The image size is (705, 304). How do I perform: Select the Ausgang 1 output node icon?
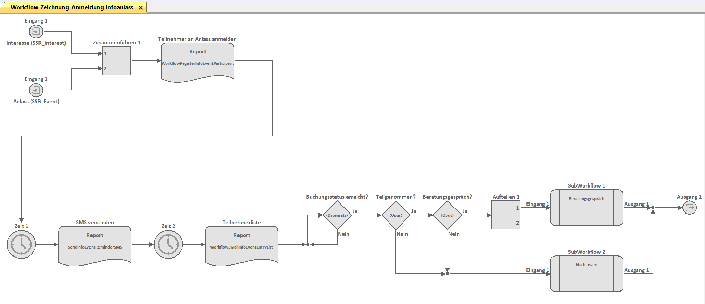tap(689, 208)
